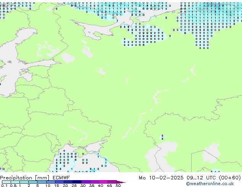242x187 pixels.
Task: Click the legend arrow tip above 50 mm
Action: [x=121, y=182]
